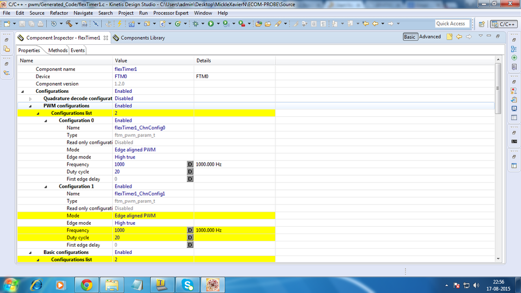Open the Processor Expert menu

point(171,13)
